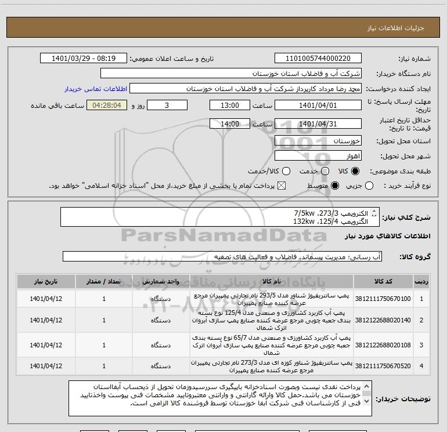Toggle the Islamic treasury payment checkbox
The width and height of the screenshot is (447, 432).
pyautogui.click(x=282, y=186)
